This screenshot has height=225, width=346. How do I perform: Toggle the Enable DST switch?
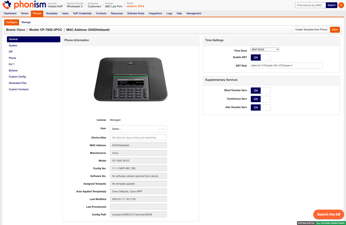click(x=261, y=57)
